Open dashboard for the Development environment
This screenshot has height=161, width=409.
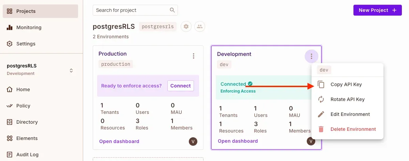(x=238, y=141)
